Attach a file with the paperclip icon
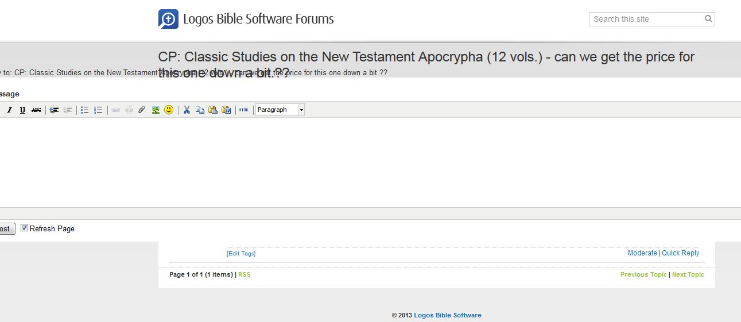741x322 pixels. click(x=142, y=110)
